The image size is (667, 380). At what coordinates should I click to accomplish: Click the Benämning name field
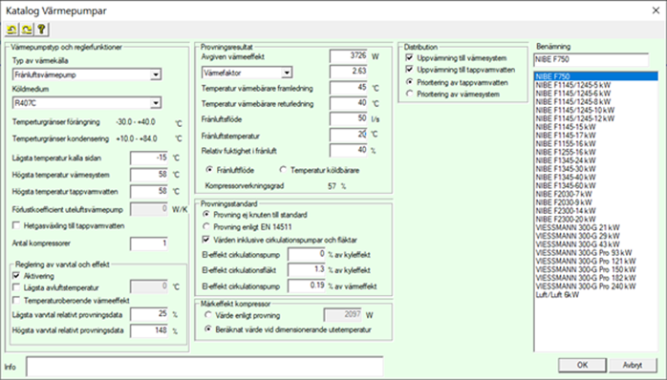click(591, 60)
